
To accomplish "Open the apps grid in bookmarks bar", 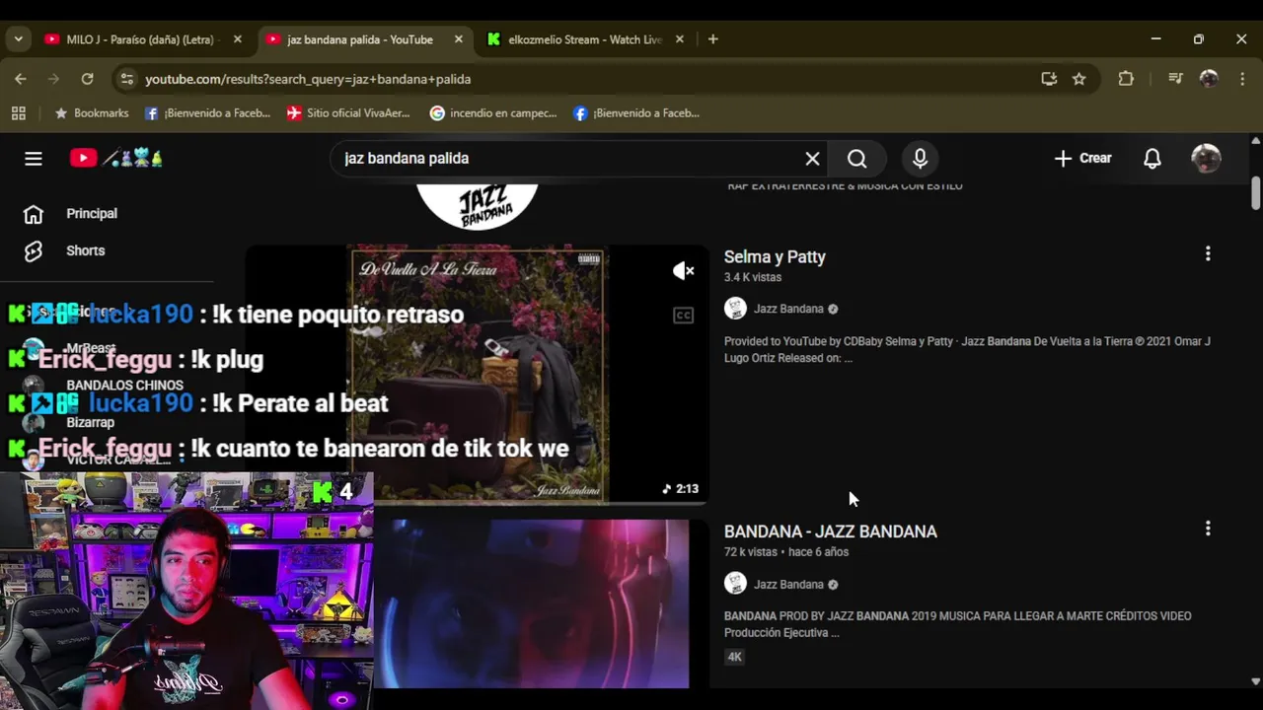I will tap(18, 113).
